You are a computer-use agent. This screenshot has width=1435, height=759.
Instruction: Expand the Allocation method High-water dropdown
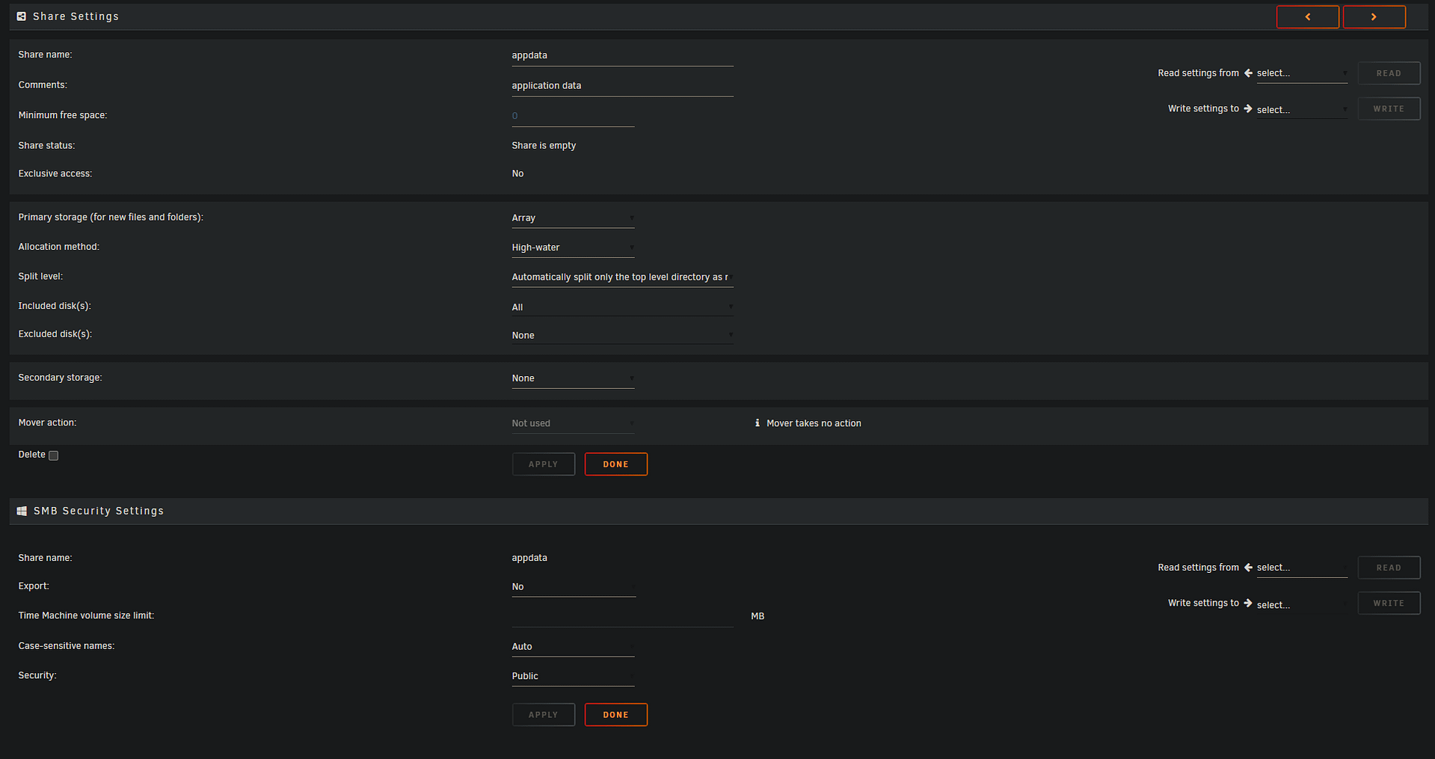click(573, 248)
